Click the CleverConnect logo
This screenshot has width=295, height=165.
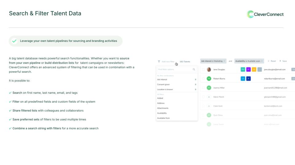coord(265,14)
